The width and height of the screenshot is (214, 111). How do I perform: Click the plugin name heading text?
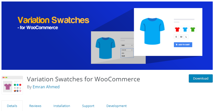83,79
